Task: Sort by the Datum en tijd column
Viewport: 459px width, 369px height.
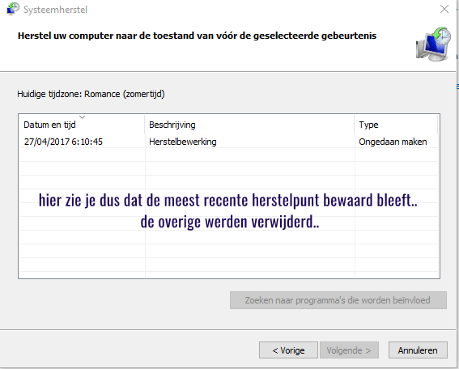Action: click(82, 125)
